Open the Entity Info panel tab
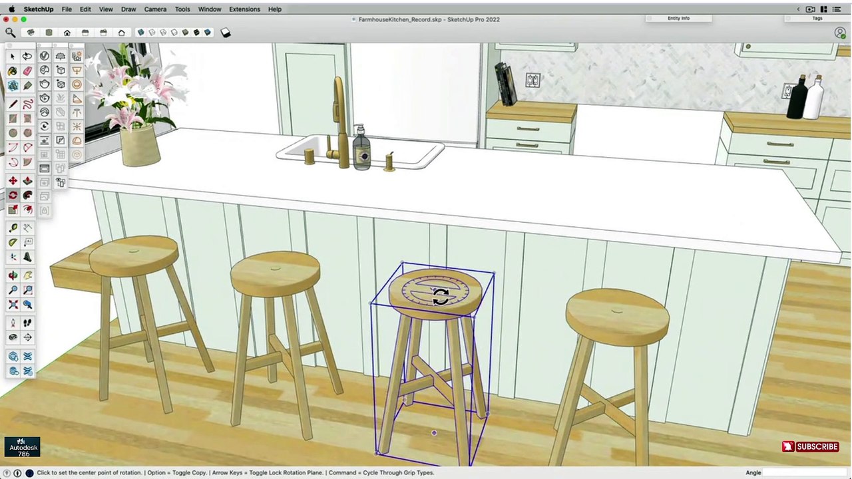Image resolution: width=852 pixels, height=479 pixels. [678, 19]
